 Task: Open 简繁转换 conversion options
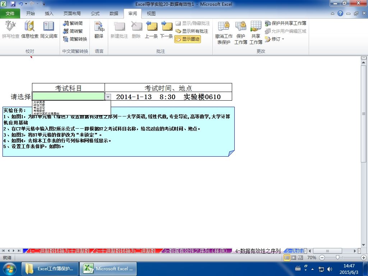pos(75,39)
